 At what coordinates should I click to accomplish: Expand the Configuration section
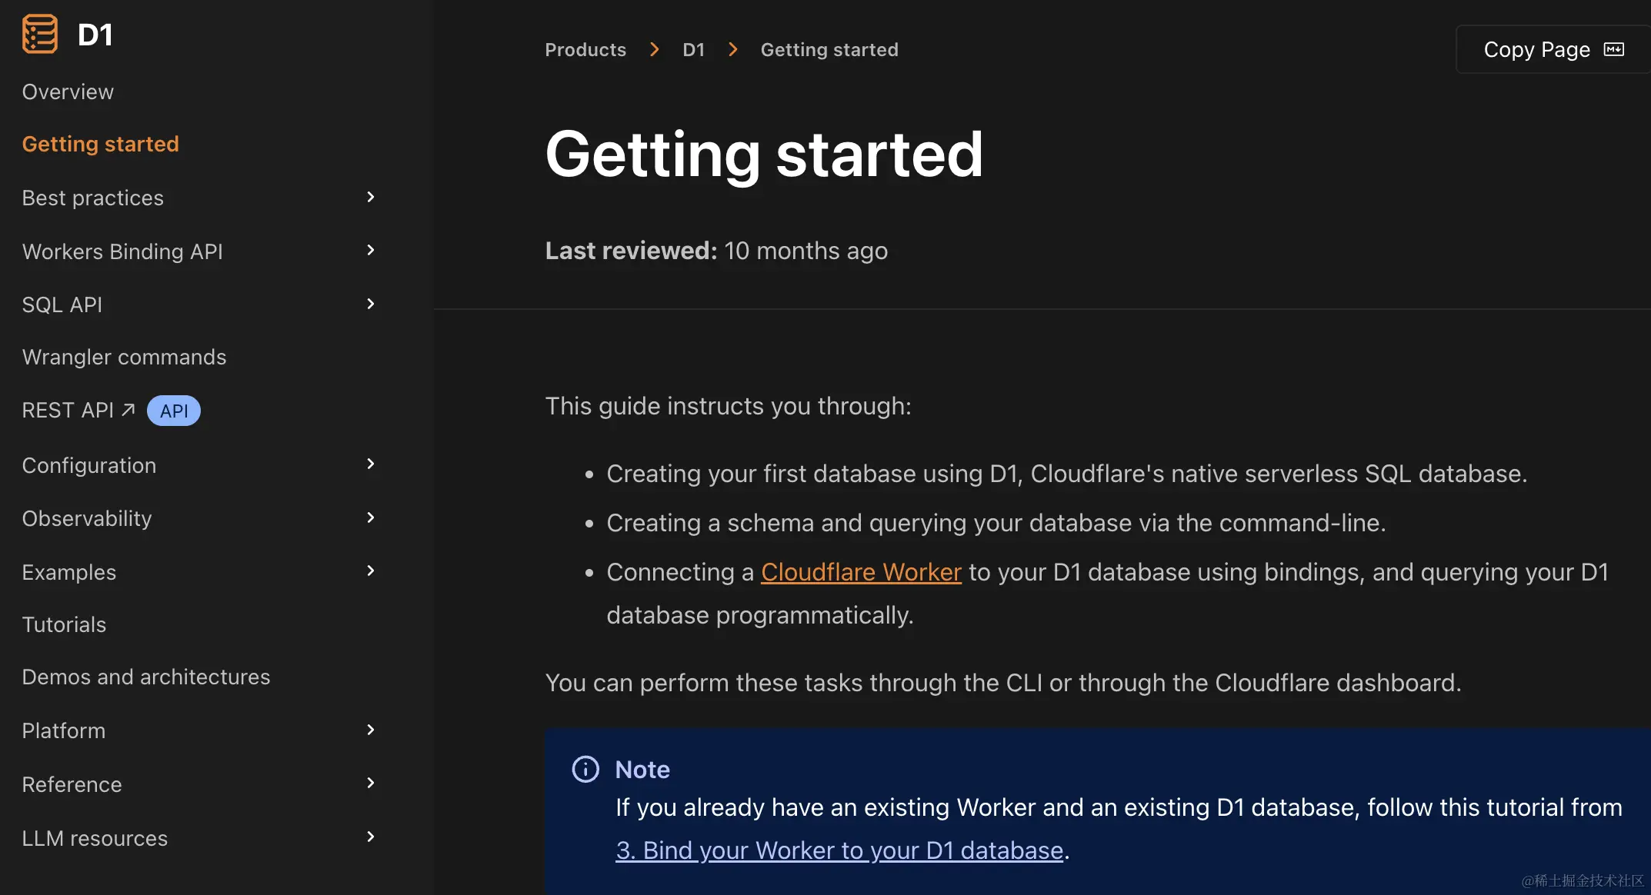pyautogui.click(x=371, y=464)
